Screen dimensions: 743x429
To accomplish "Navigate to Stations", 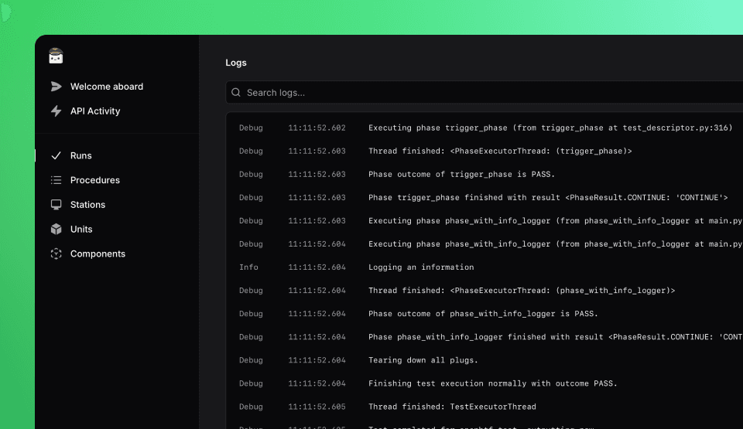I will point(87,205).
